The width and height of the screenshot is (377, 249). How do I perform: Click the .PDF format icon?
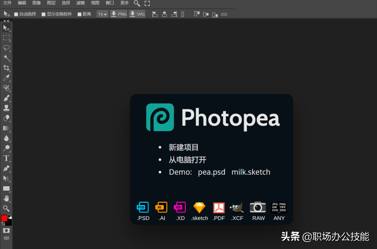coord(219,208)
